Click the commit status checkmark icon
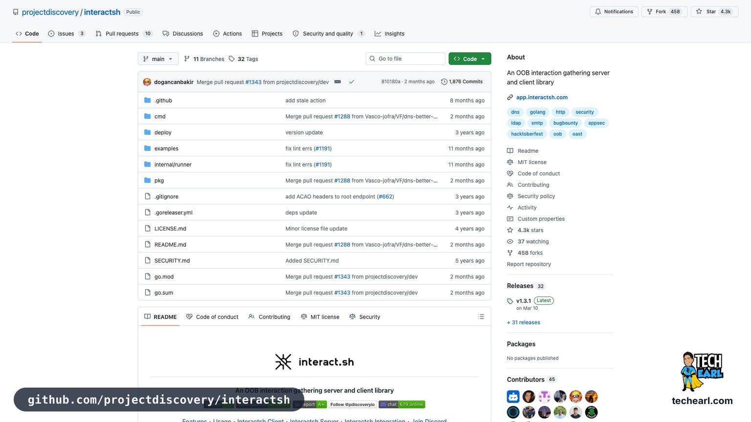Viewport: 751px width, 422px height. 352,82
